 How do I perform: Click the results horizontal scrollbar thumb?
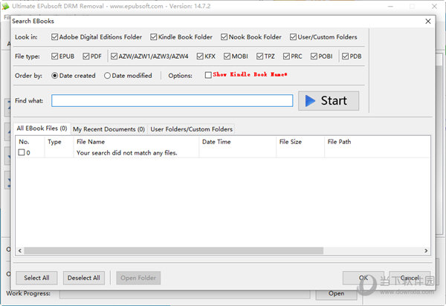click(x=173, y=250)
